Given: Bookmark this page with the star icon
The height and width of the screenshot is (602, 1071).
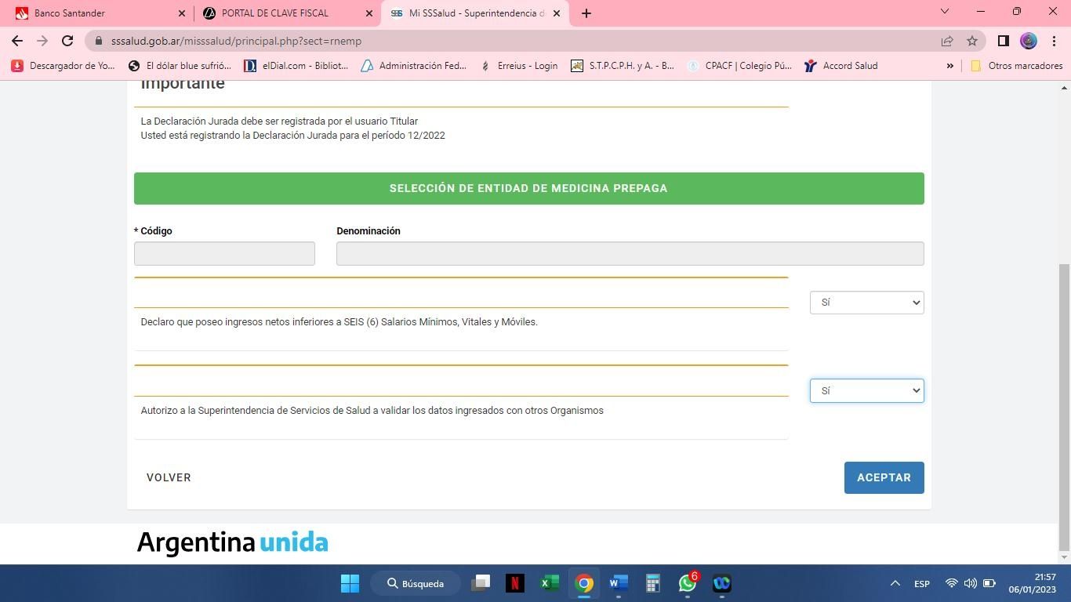Looking at the screenshot, I should (x=972, y=41).
